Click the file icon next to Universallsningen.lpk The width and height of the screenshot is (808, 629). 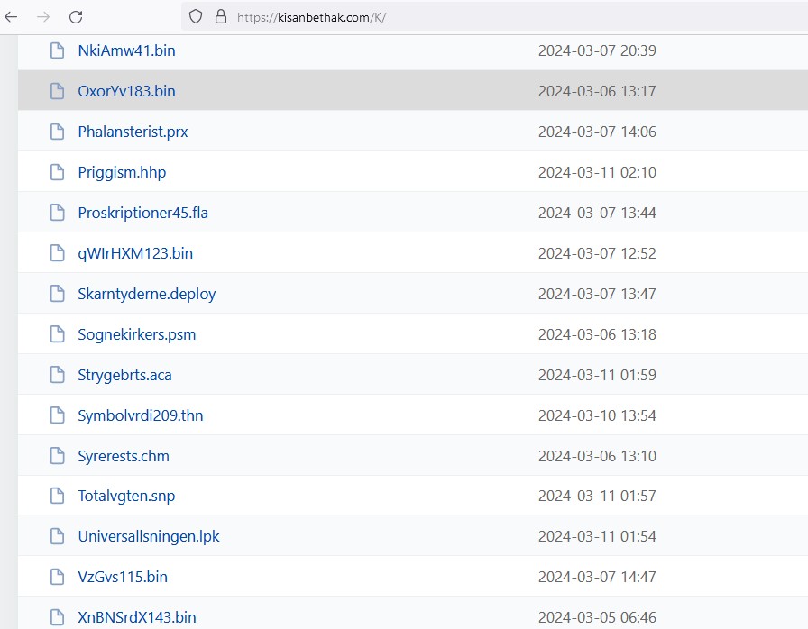click(57, 536)
